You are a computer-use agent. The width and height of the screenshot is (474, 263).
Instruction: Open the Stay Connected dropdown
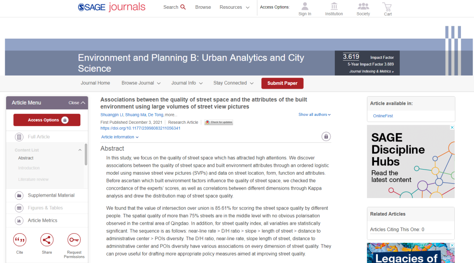(x=233, y=83)
